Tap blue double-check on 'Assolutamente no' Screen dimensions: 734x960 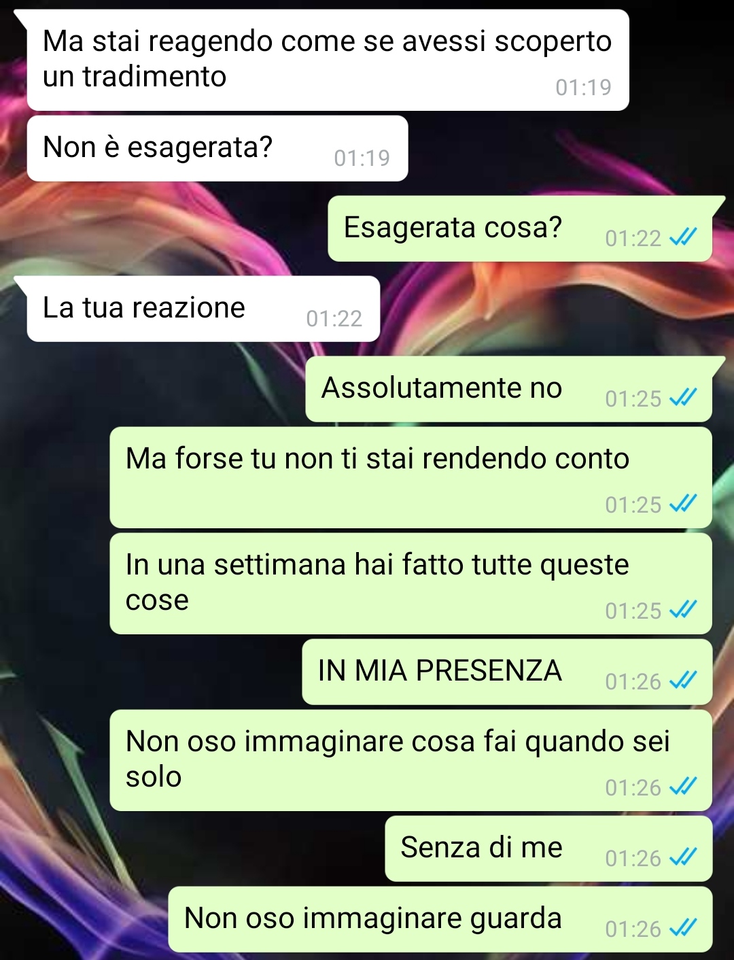point(683,398)
